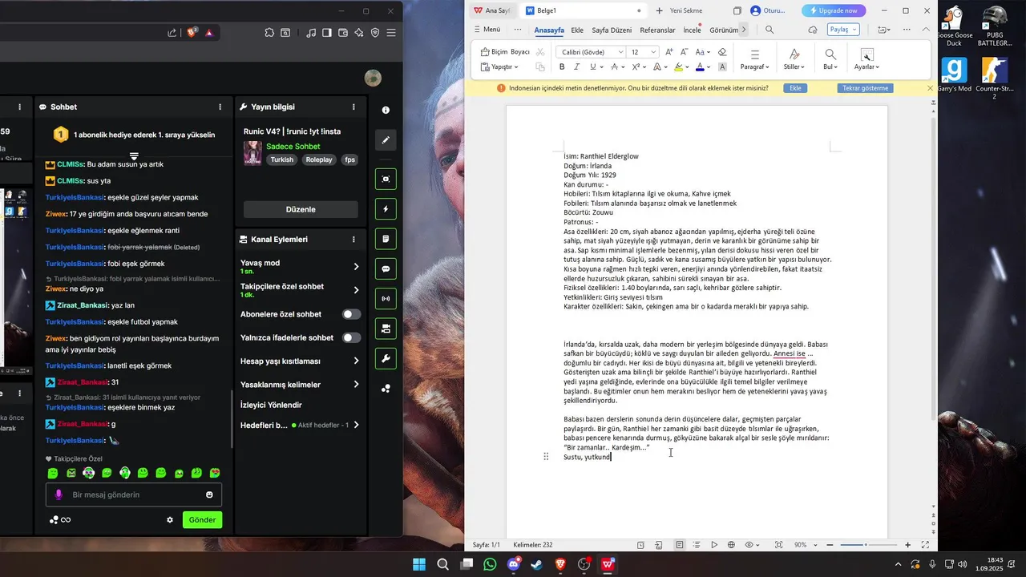
Task: Click the cloud sync icon near Paylaş
Action: [x=813, y=30]
